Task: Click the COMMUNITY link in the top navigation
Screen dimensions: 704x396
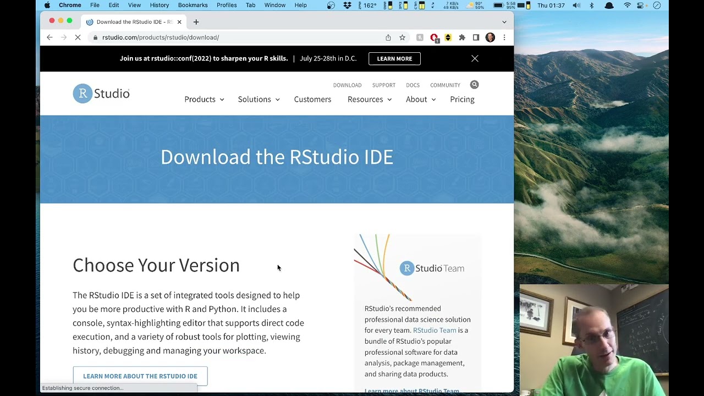Action: 445,85
